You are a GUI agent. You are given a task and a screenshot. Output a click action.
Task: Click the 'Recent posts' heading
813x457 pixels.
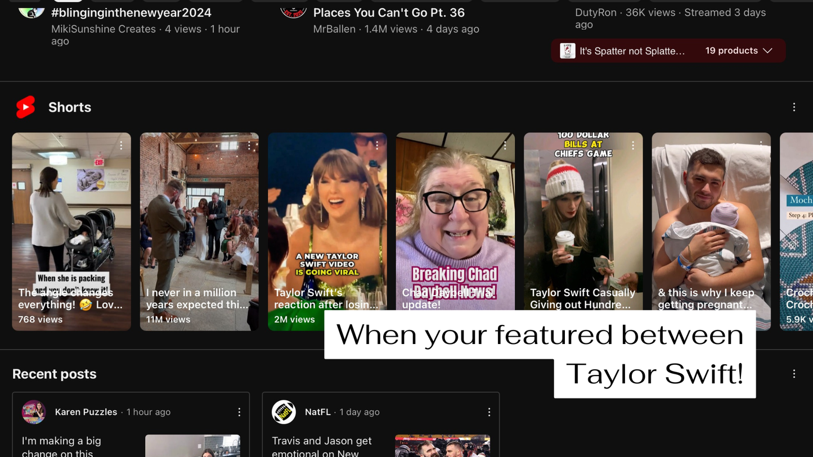[55, 374]
